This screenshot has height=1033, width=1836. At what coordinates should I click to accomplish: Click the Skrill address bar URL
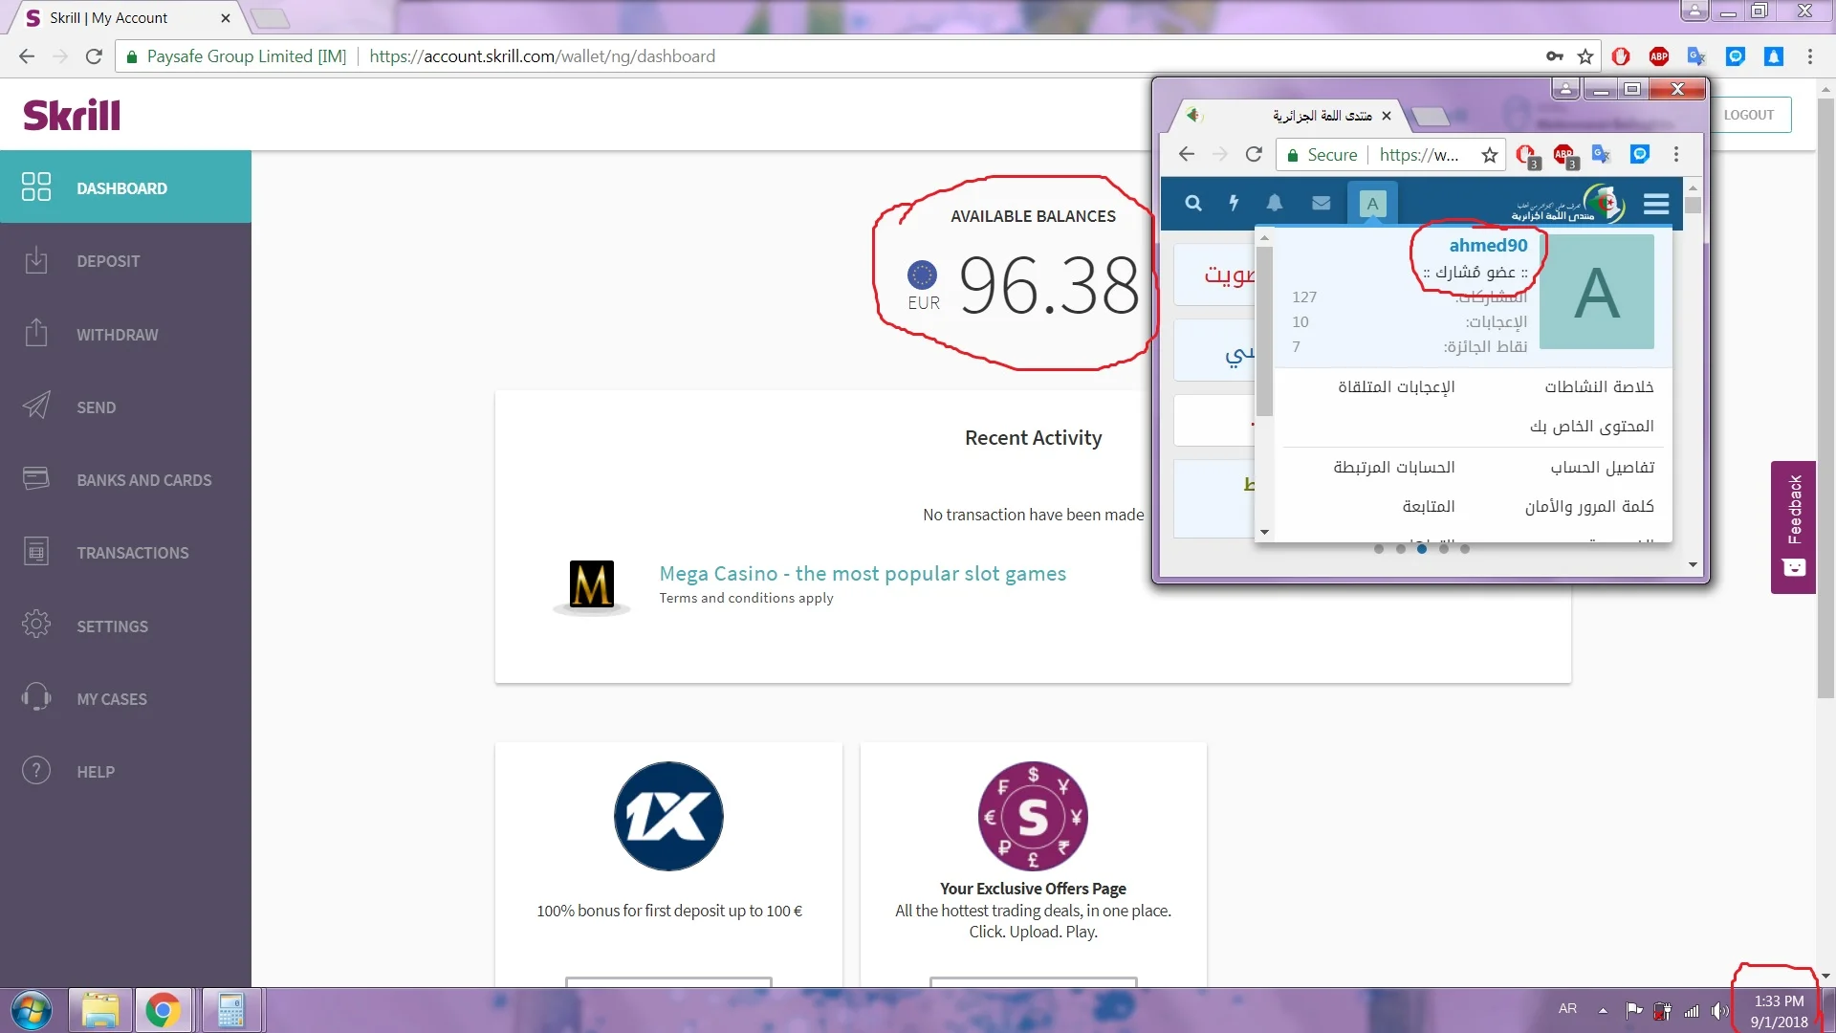[541, 56]
